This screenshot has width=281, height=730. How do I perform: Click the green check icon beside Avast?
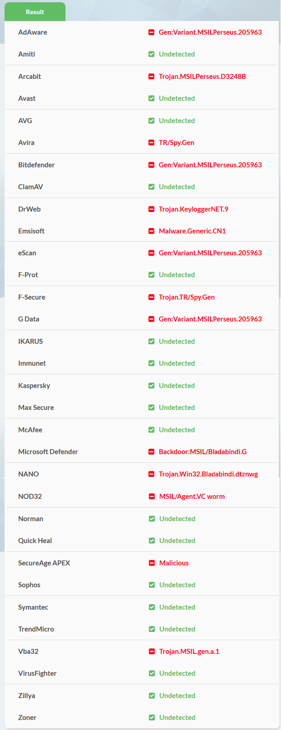151,98
